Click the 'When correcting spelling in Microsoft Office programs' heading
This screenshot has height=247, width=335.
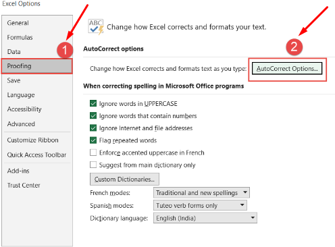(163, 86)
